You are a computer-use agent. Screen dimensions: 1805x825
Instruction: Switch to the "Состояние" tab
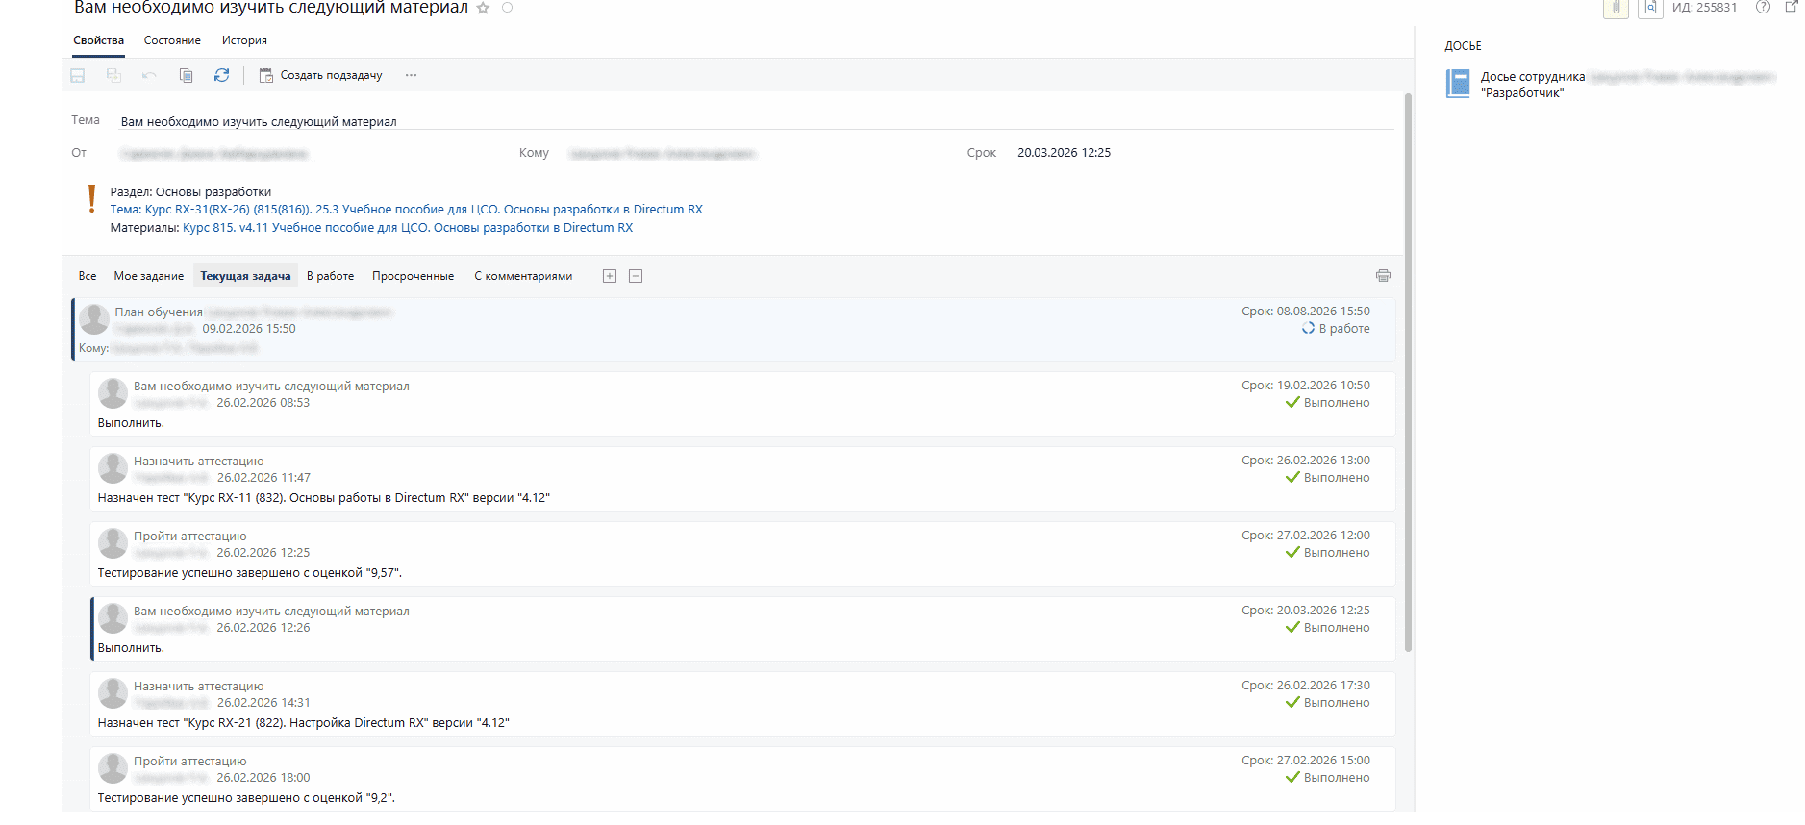click(172, 40)
